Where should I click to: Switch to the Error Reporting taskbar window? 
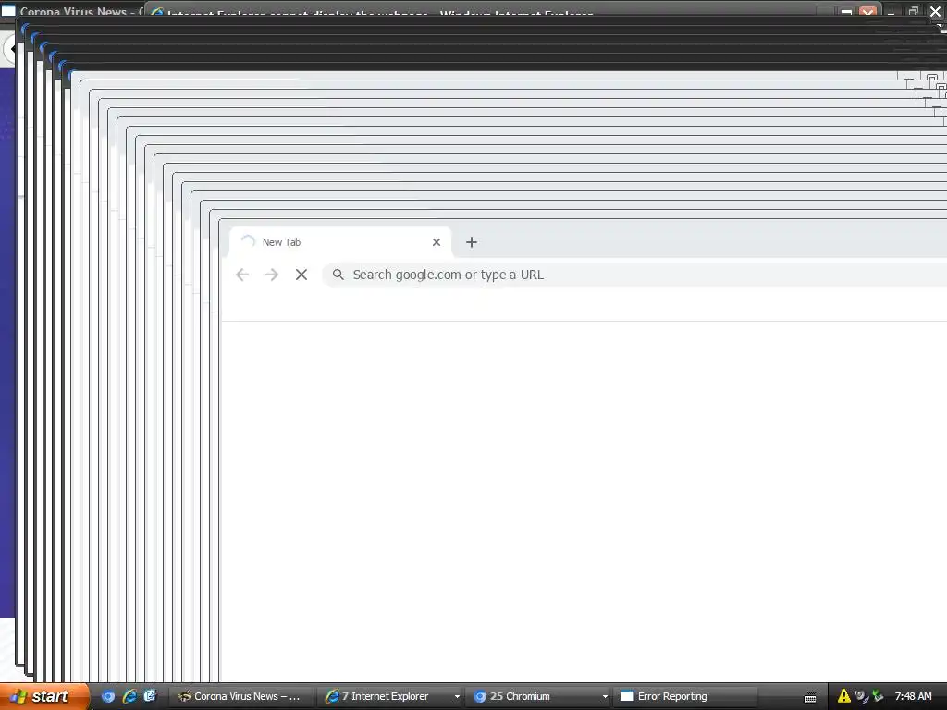coord(687,696)
